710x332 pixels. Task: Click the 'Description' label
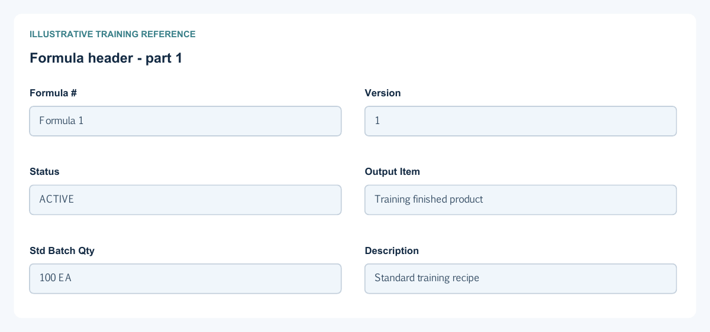pyautogui.click(x=392, y=250)
